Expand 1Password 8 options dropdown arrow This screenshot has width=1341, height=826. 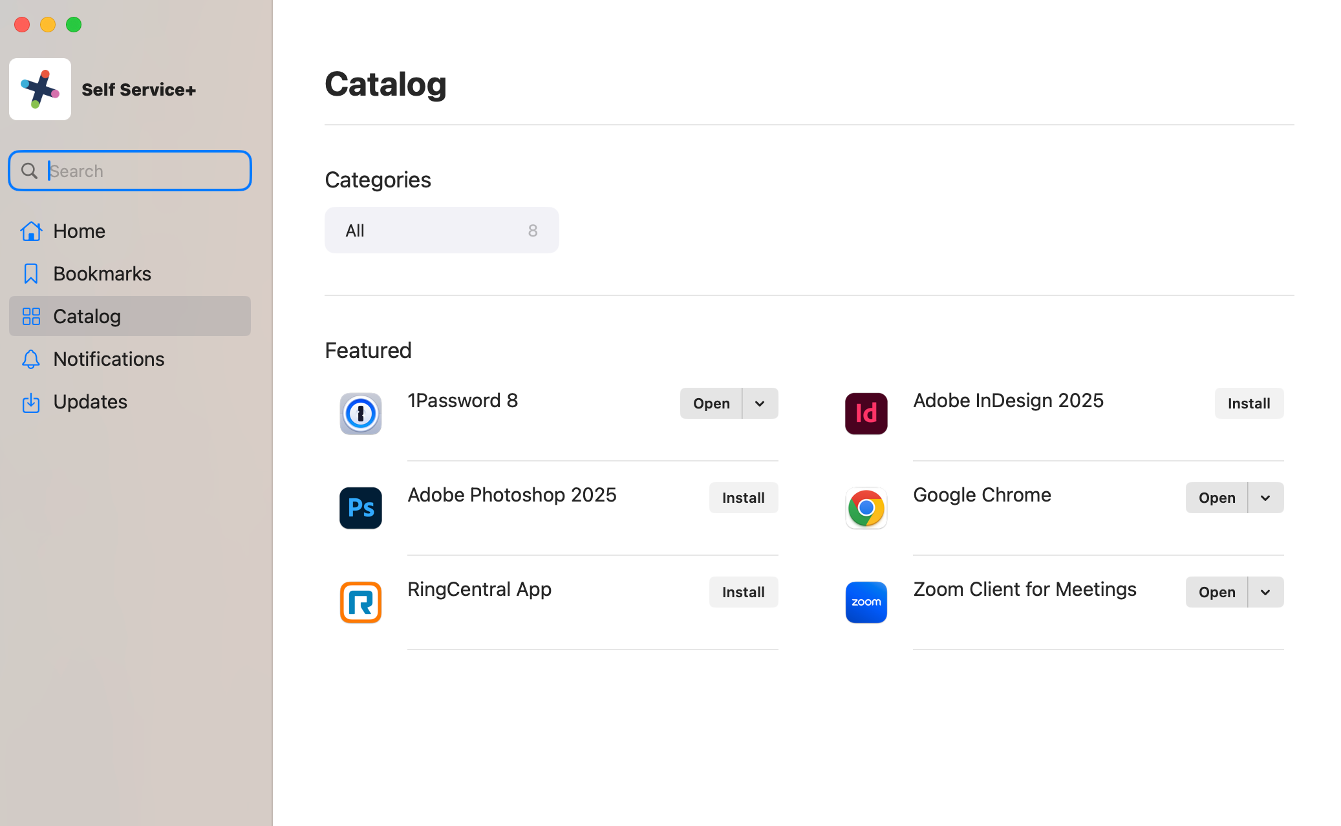click(760, 403)
